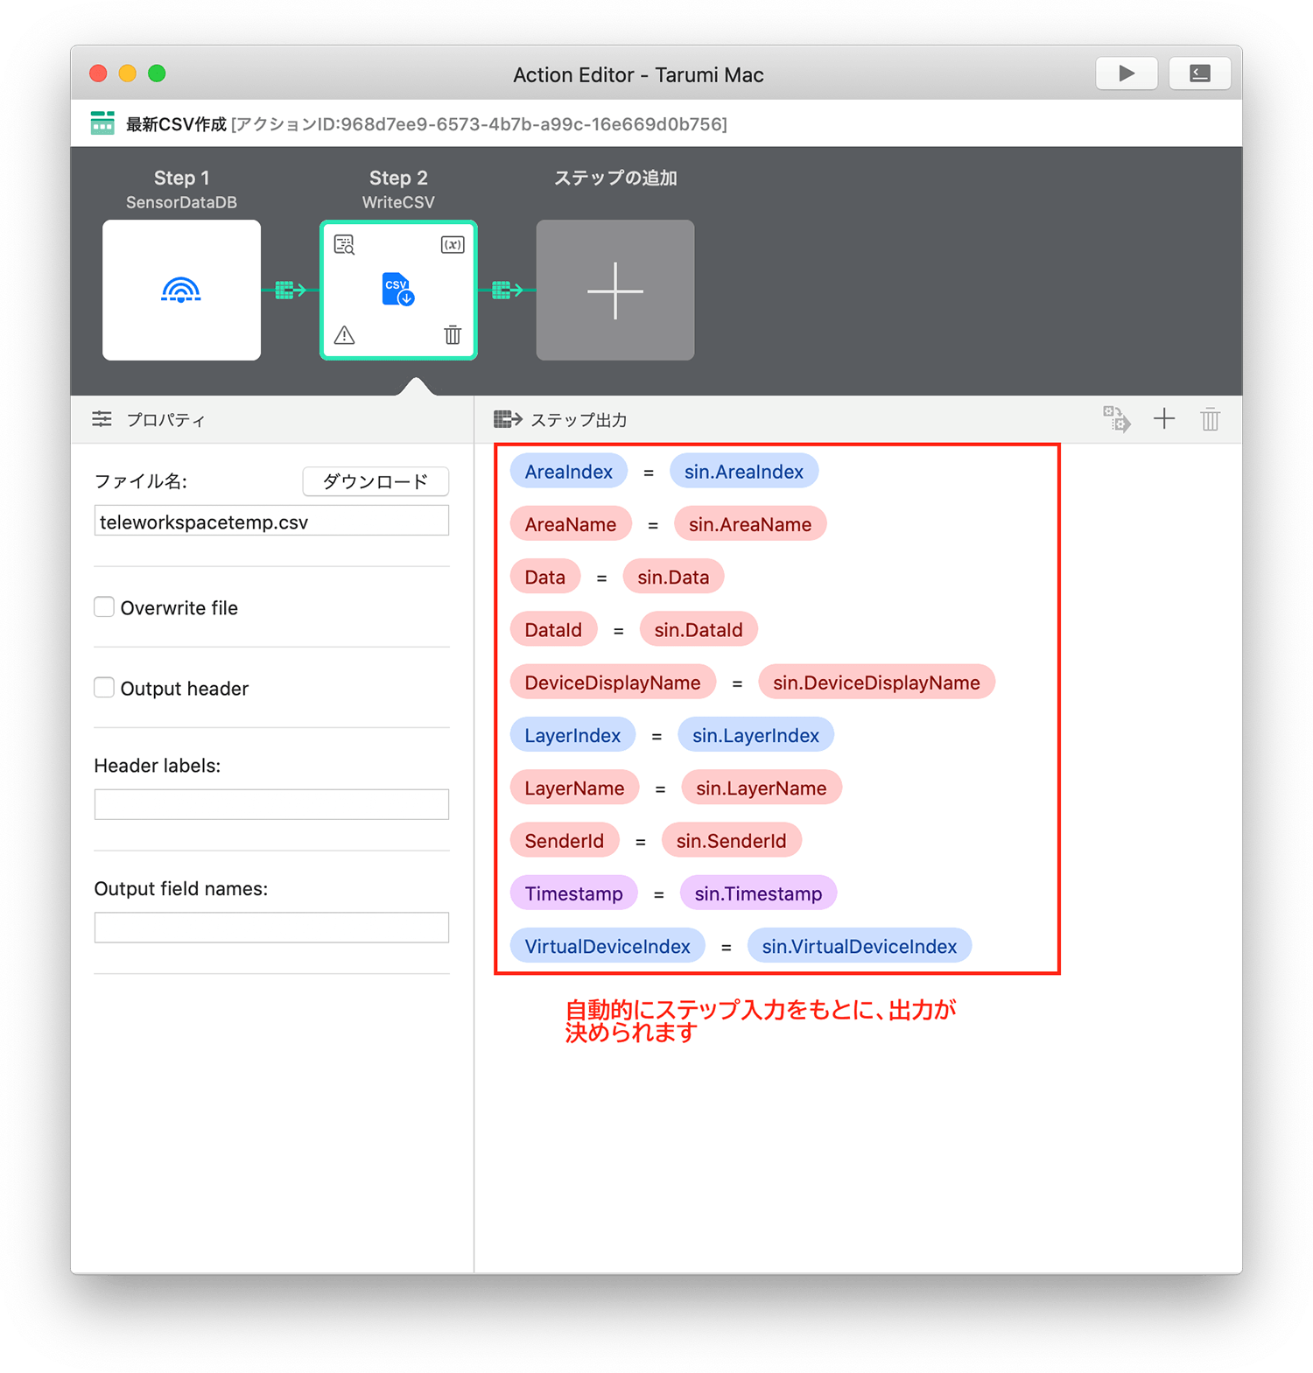Open the console terminal button in title bar
This screenshot has width=1313, height=1373.
point(1199,74)
